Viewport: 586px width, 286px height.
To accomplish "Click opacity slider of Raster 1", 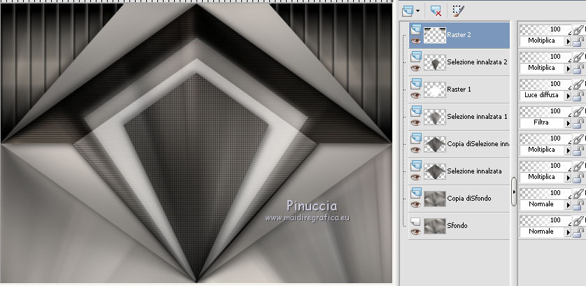I will point(545,84).
